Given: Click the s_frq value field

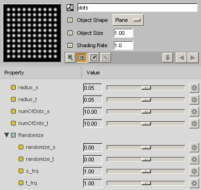Looking at the screenshot, I should click(93, 171).
